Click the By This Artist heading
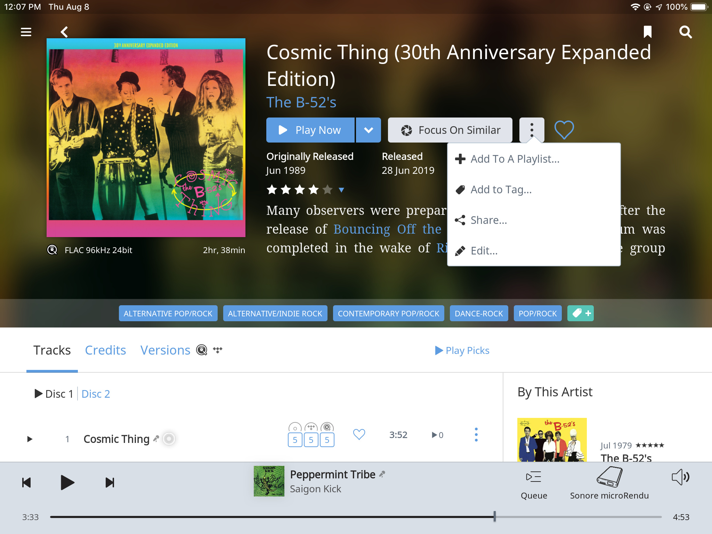 (x=555, y=392)
